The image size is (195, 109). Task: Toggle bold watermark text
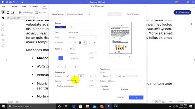click(x=85, y=42)
